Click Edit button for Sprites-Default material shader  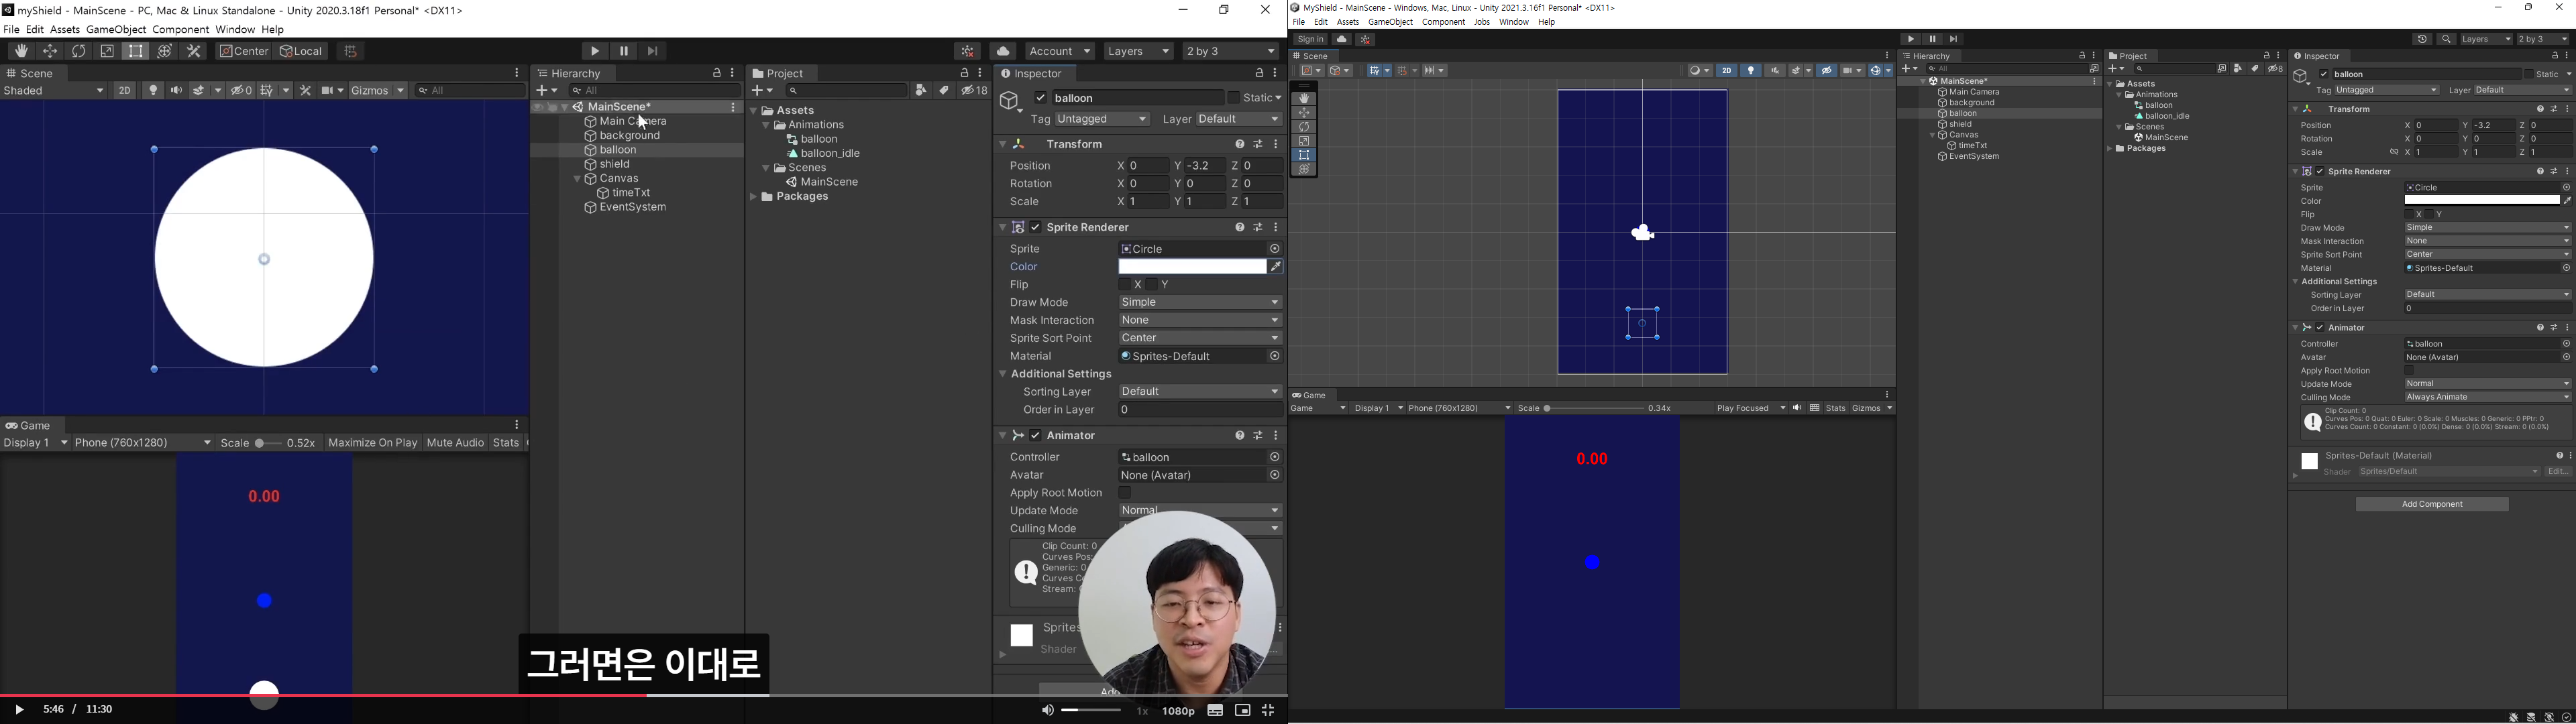2558,472
